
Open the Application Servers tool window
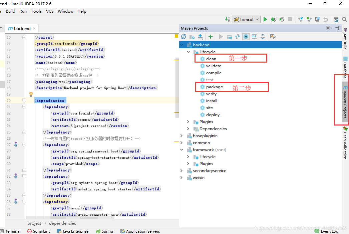click(x=140, y=231)
